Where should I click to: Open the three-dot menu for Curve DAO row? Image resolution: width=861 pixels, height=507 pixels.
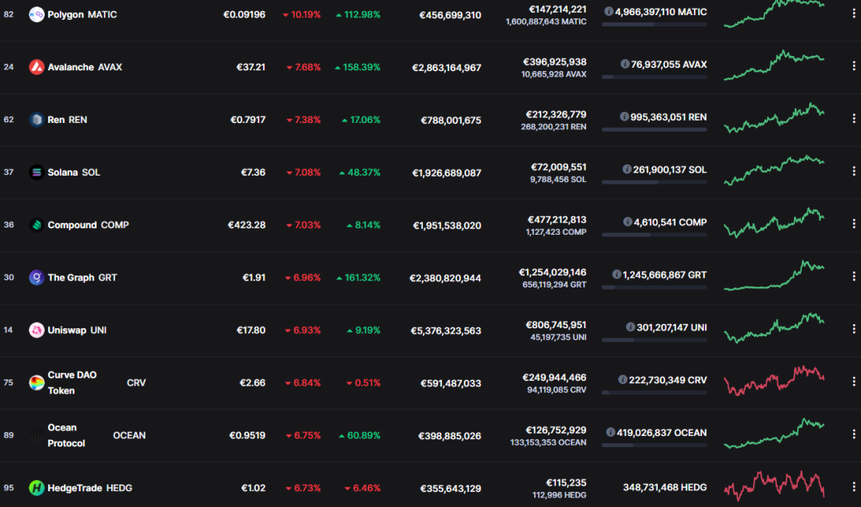click(x=853, y=382)
